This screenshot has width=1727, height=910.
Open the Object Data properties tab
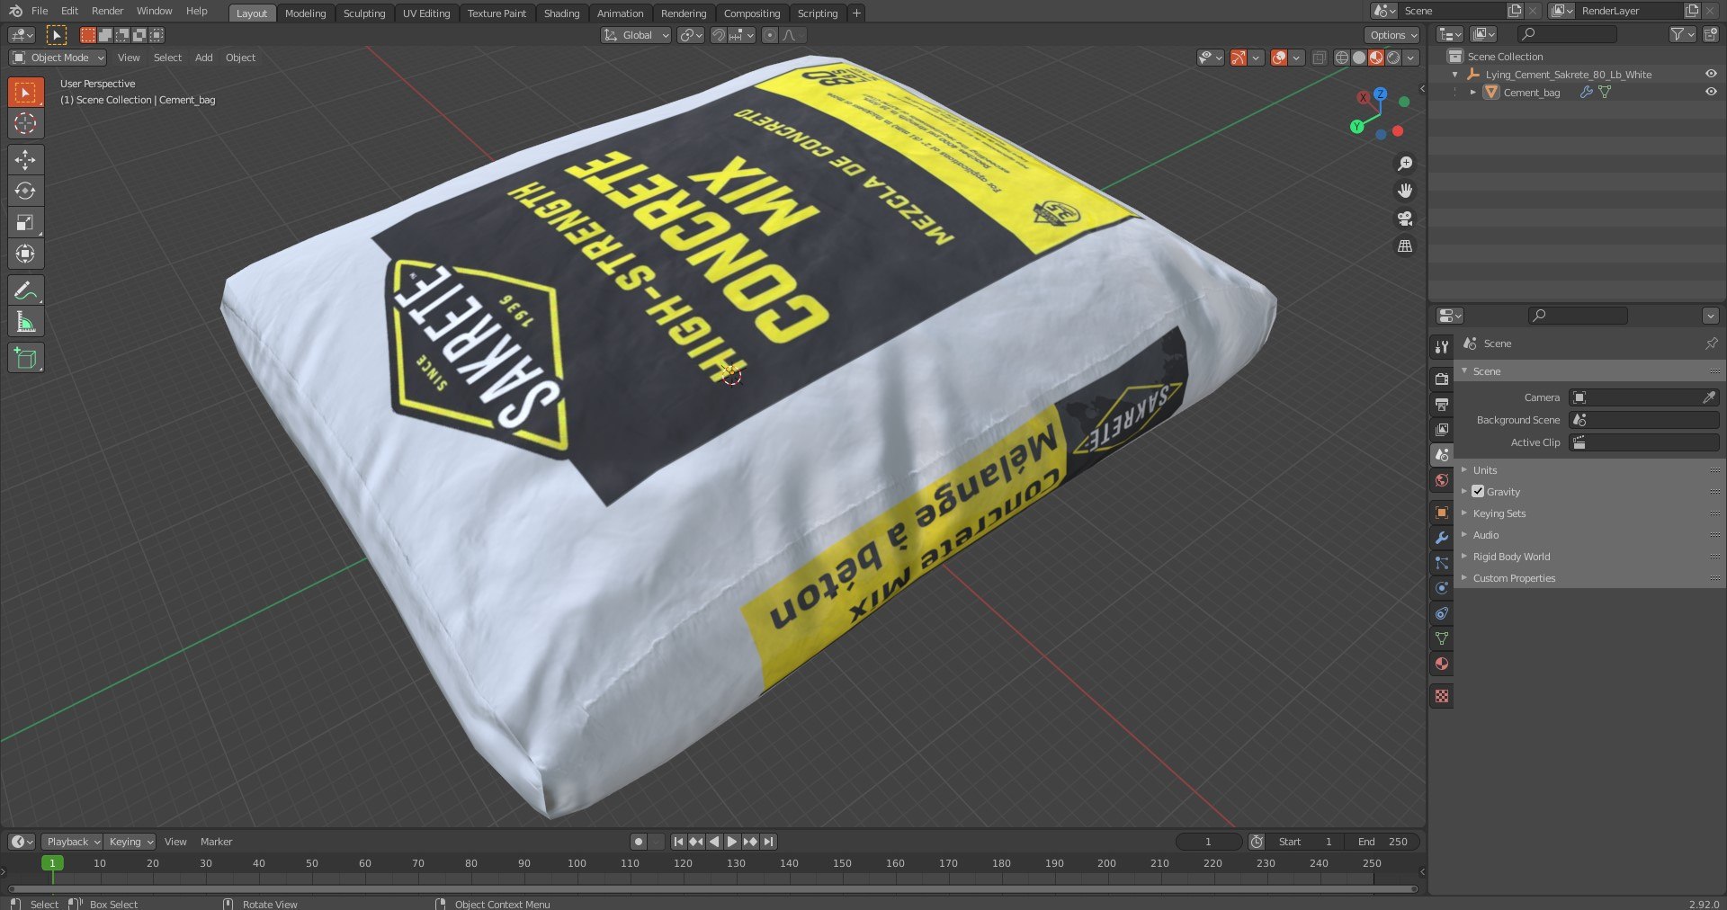1442,638
